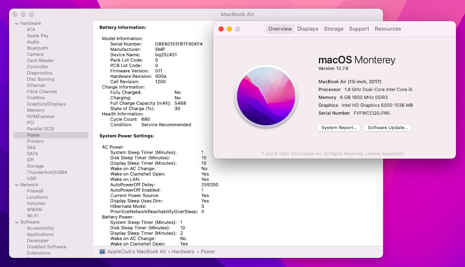
Task: Select Fibre Channel in sidebar
Action: click(42, 92)
